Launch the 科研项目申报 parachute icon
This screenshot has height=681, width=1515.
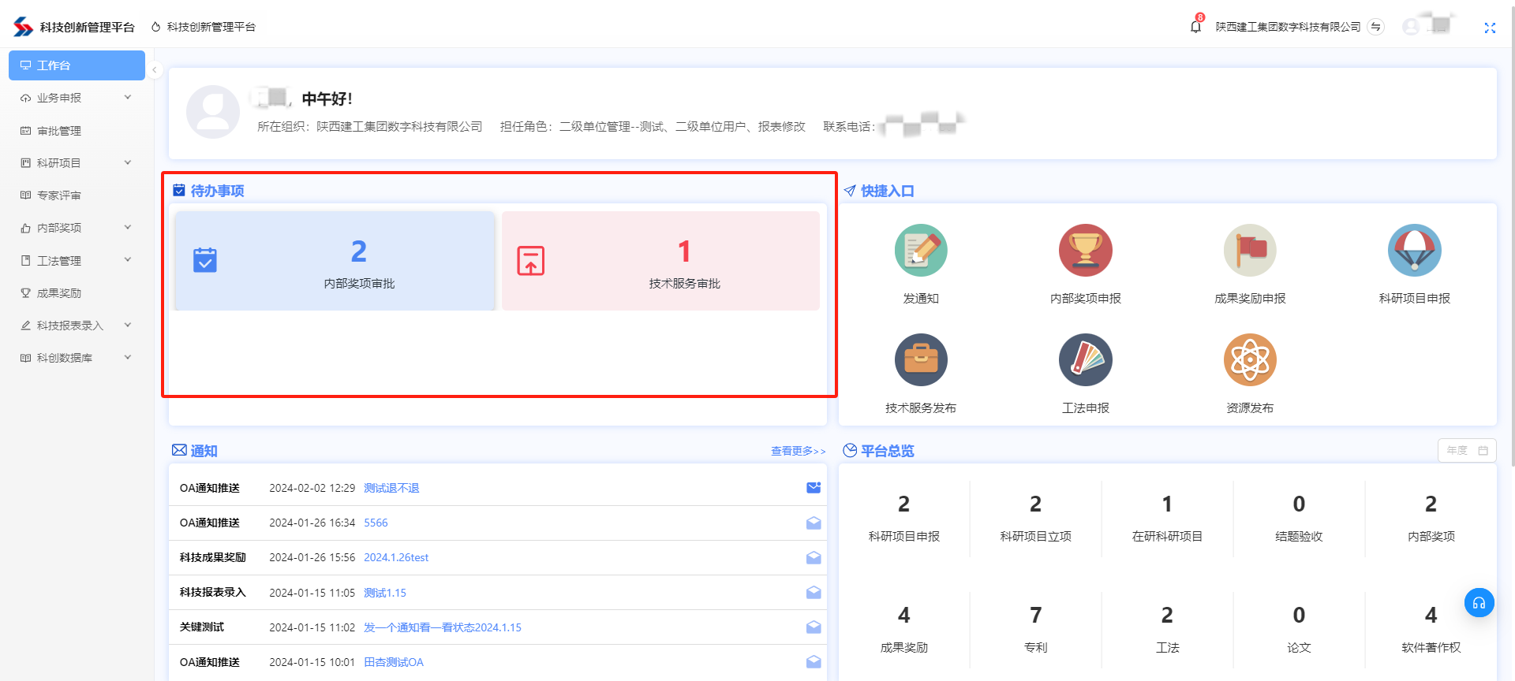[x=1414, y=251]
